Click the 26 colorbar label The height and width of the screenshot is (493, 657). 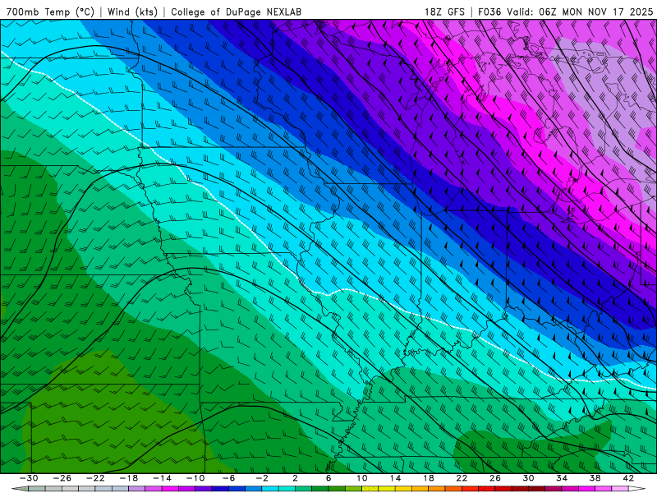[x=495, y=478]
